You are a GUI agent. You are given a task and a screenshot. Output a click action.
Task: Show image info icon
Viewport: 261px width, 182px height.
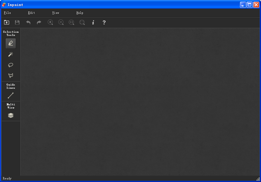[93, 22]
